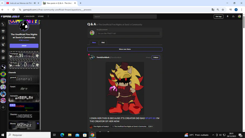Open TravisDurkBurk profile name link
Image resolution: width=245 pixels, height=138 pixels.
coord(103,57)
